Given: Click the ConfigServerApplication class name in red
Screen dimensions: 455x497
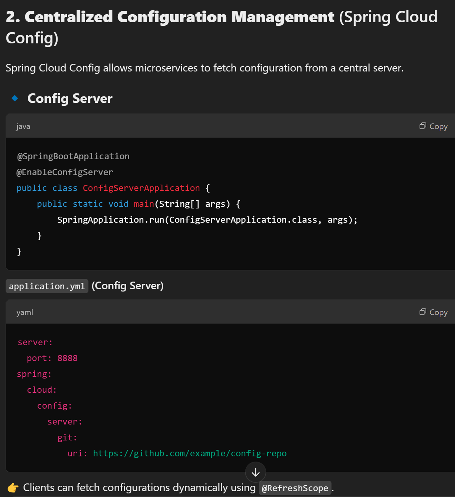Looking at the screenshot, I should coord(141,188).
